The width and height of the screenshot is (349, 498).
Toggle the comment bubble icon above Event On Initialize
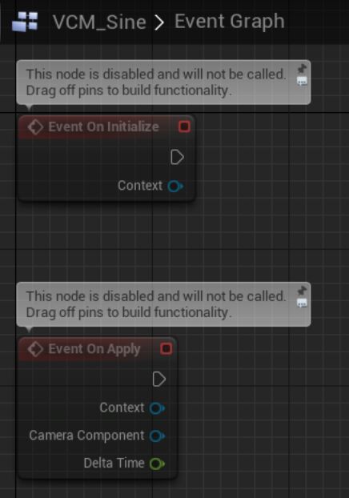pos(302,82)
